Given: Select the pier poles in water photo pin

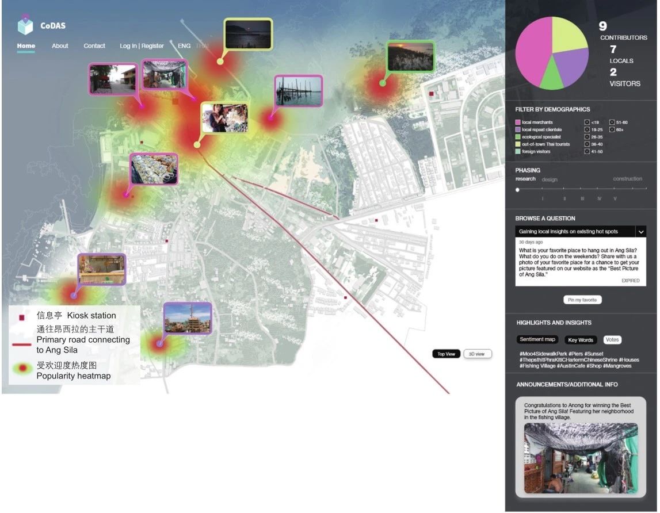Looking at the screenshot, I should point(298,91).
